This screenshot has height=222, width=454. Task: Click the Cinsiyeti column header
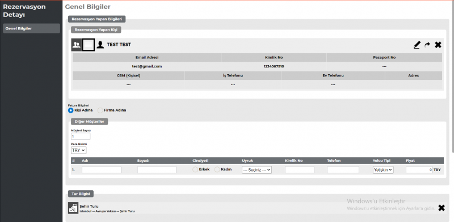point(200,161)
